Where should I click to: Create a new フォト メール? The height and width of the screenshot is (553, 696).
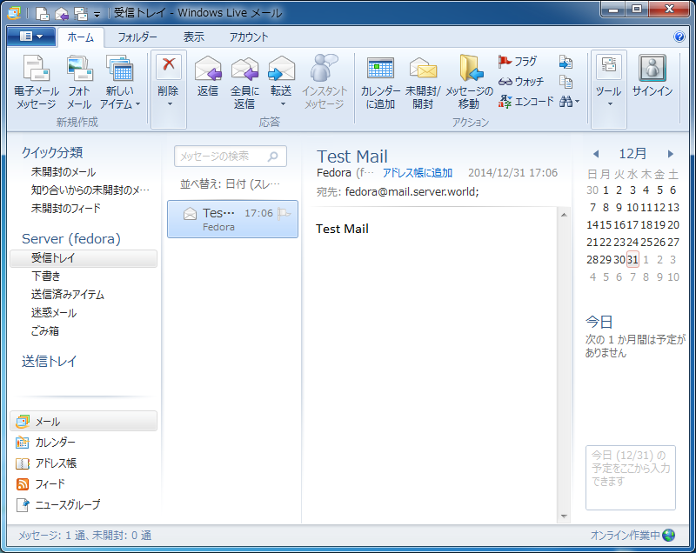pyautogui.click(x=79, y=82)
